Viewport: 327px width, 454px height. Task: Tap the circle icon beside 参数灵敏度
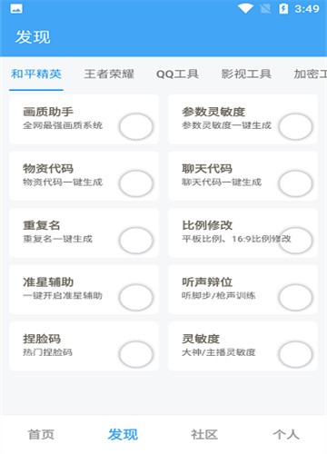295,126
